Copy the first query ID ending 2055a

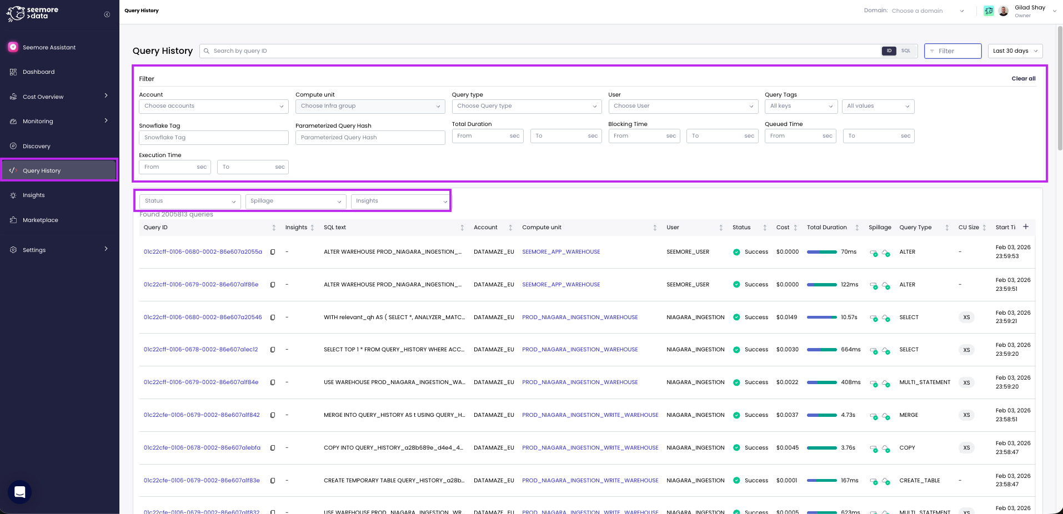click(273, 252)
